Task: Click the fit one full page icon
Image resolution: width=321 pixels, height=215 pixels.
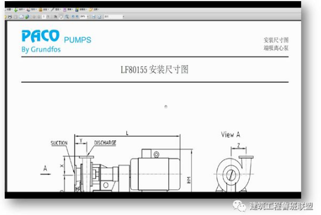Action: (99, 17)
